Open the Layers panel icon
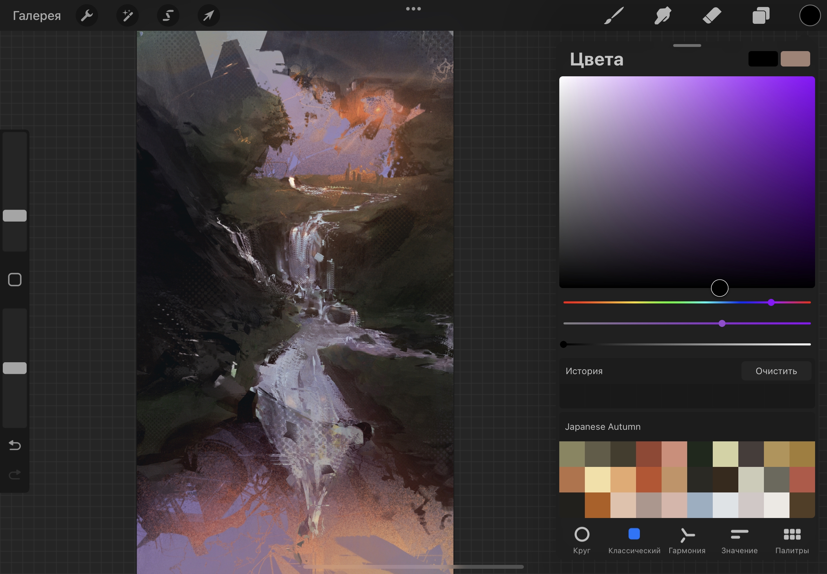The width and height of the screenshot is (827, 574). 761,15
